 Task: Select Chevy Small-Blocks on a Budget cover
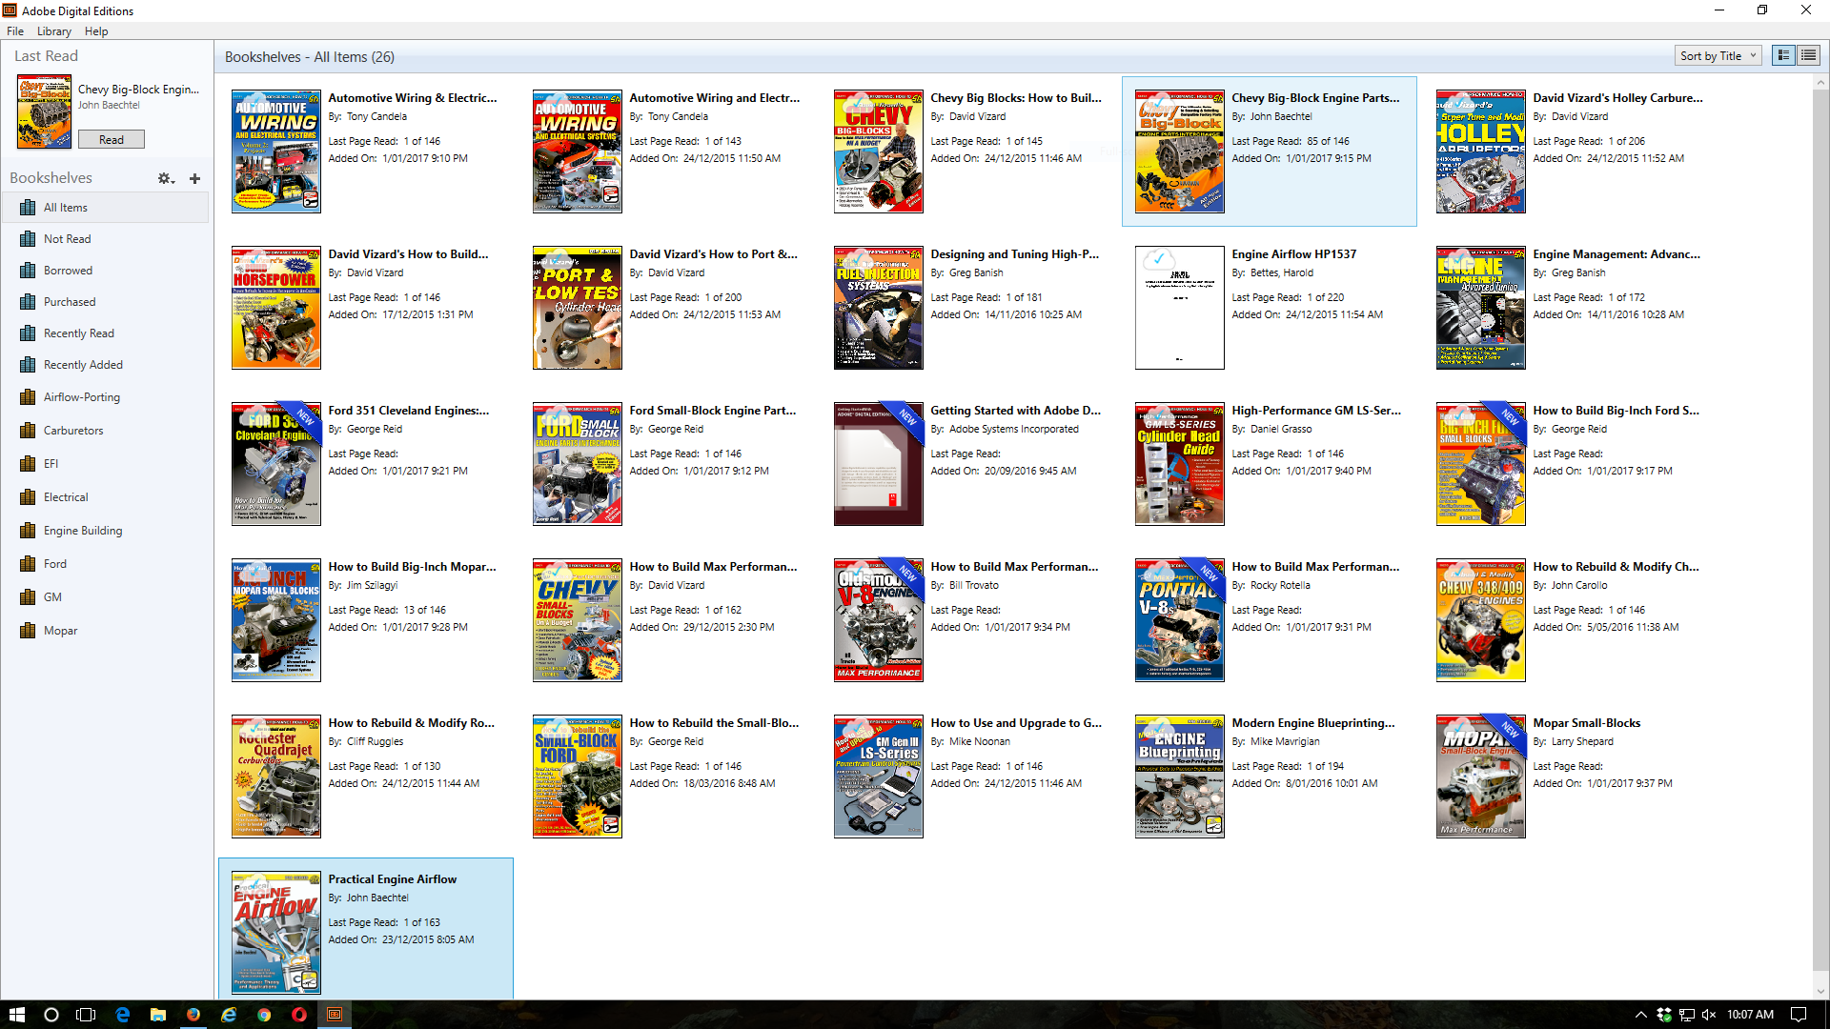click(578, 620)
